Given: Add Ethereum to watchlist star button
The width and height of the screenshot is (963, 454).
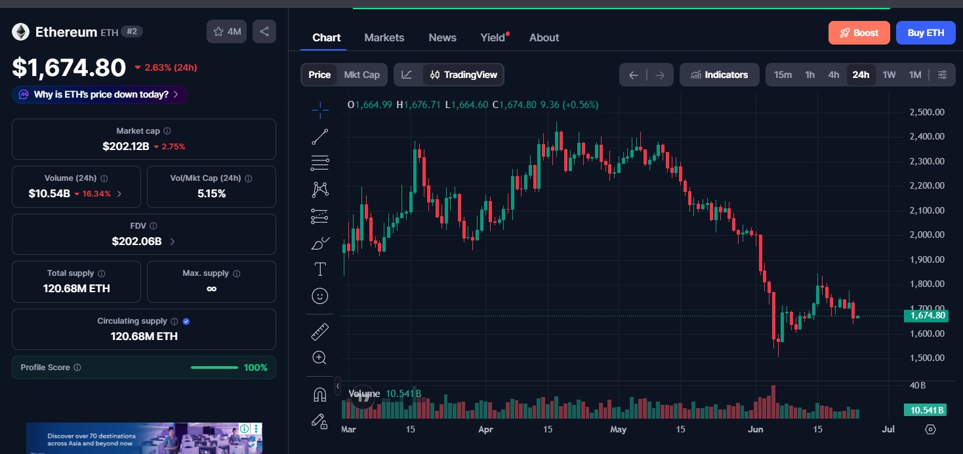Looking at the screenshot, I should (x=227, y=31).
